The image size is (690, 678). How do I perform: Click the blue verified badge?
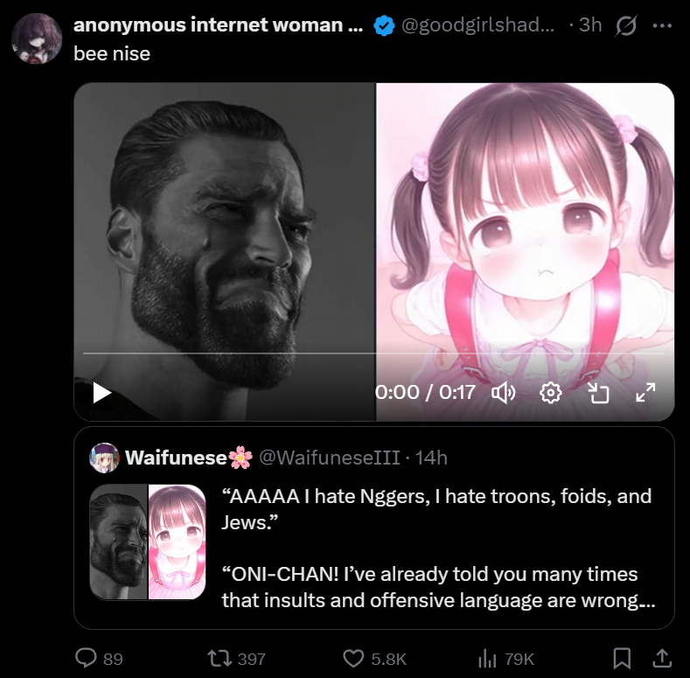pos(384,25)
